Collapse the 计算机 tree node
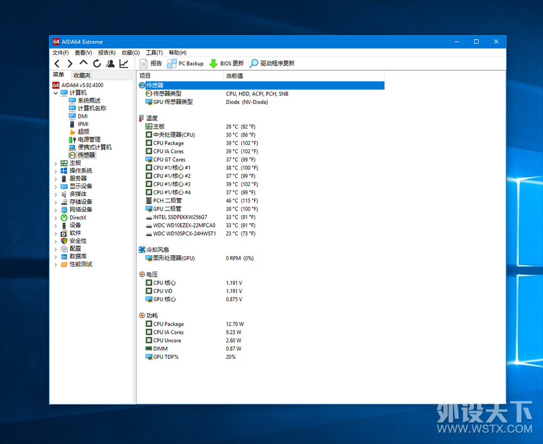 click(x=55, y=93)
